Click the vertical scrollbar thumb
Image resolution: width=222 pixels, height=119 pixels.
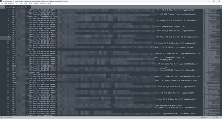[221, 11]
